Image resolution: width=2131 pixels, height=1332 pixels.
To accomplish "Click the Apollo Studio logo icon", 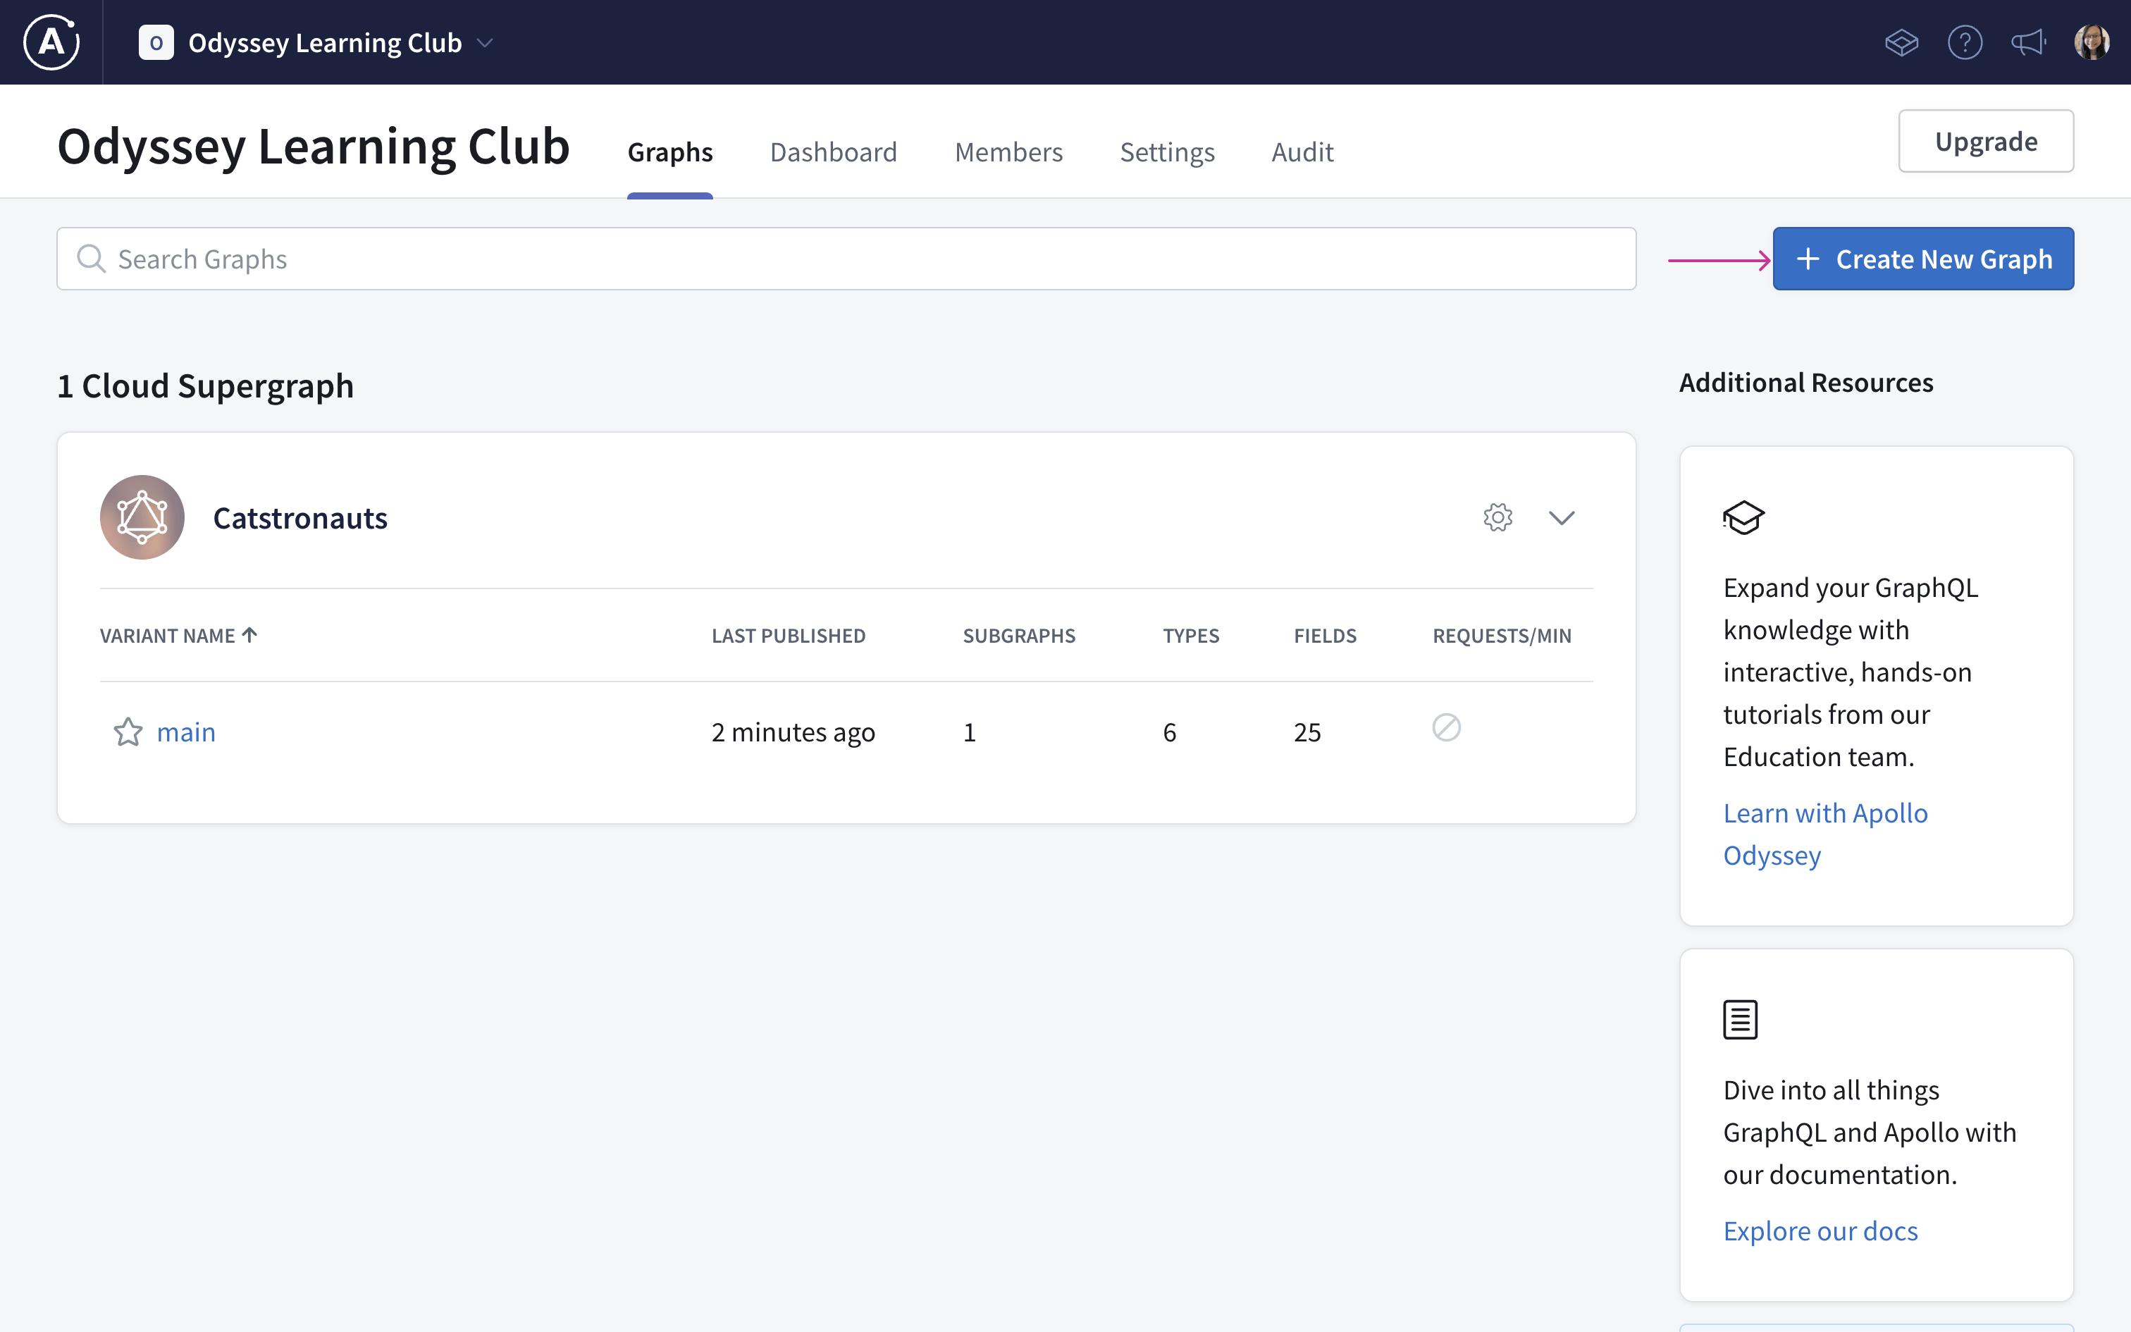I will click(x=51, y=42).
